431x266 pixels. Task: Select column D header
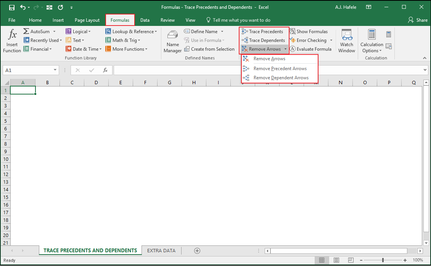(x=96, y=82)
